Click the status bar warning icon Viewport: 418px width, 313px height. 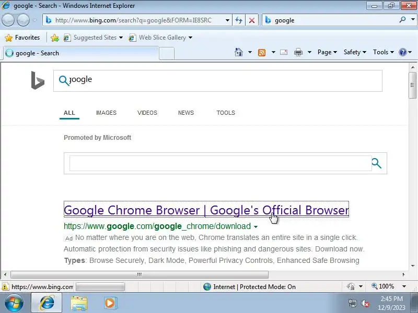(x=5, y=286)
